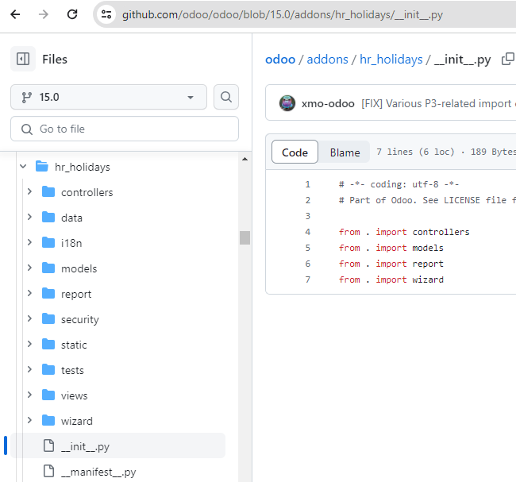Click line number 1 in code view
Viewport: 516px width, 482px height.
pos(307,184)
